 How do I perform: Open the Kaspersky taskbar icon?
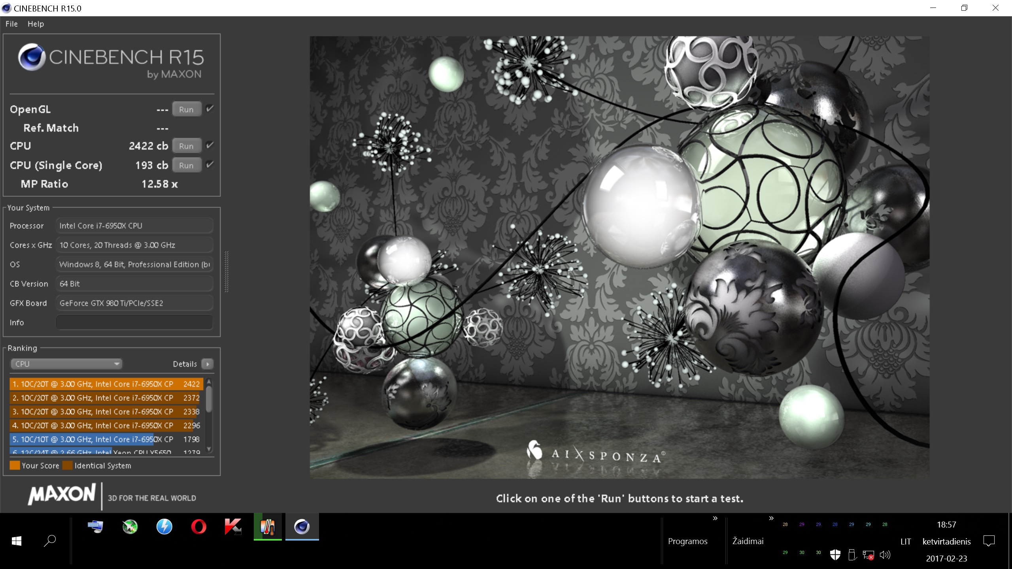click(x=233, y=527)
